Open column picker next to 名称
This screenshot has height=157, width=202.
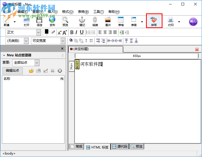[62, 79]
